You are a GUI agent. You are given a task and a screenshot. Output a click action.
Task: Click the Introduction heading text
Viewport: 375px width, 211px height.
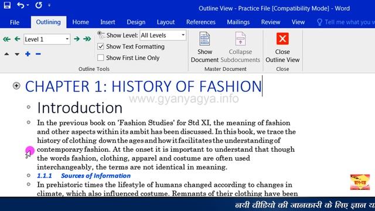tap(80, 108)
